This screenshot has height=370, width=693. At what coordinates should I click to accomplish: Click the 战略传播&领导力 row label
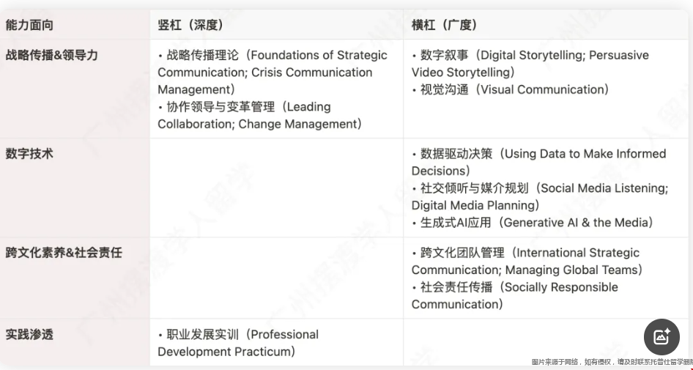click(51, 55)
